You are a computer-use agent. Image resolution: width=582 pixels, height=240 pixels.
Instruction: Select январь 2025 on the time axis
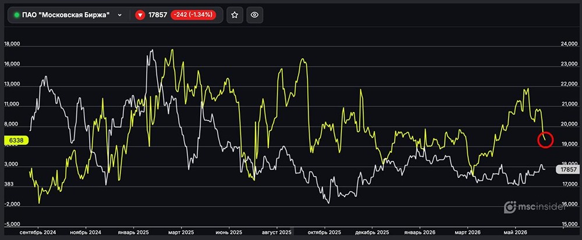[133, 232]
